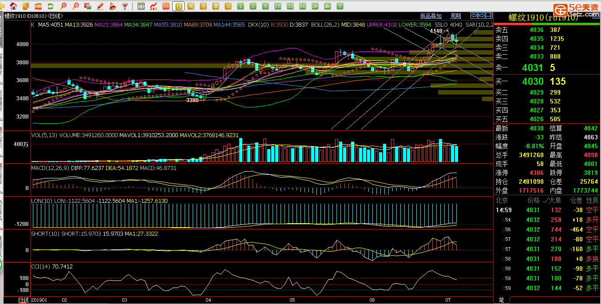The width and height of the screenshot is (601, 304).
Task: Select the daily 日 period button
Action: [x=178, y=6]
